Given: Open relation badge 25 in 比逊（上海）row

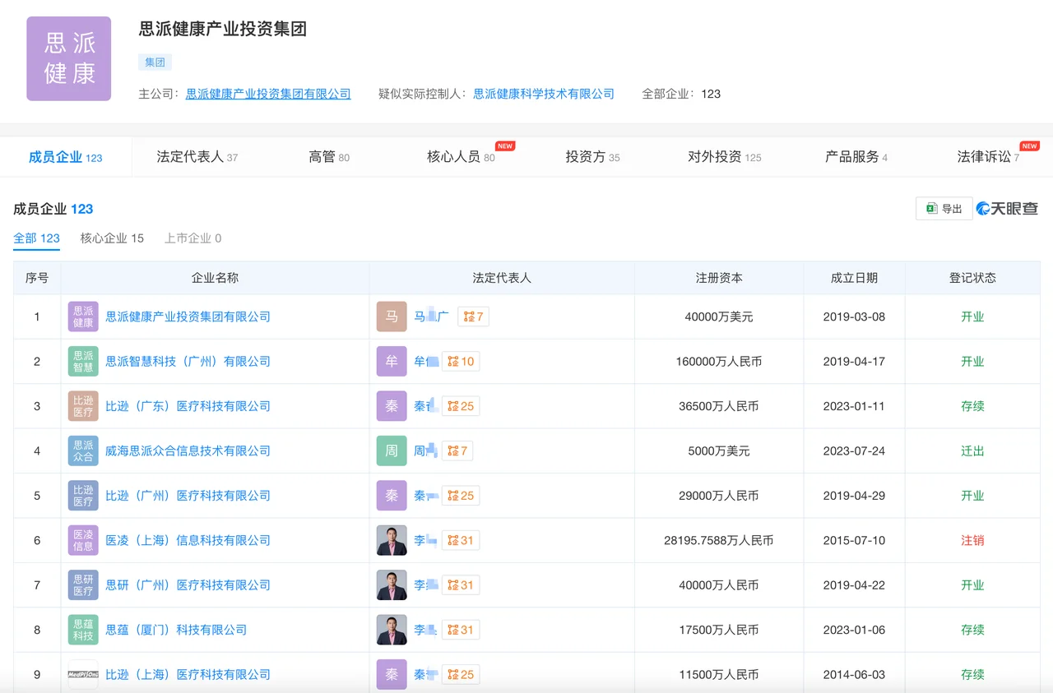Looking at the screenshot, I should coord(461,675).
